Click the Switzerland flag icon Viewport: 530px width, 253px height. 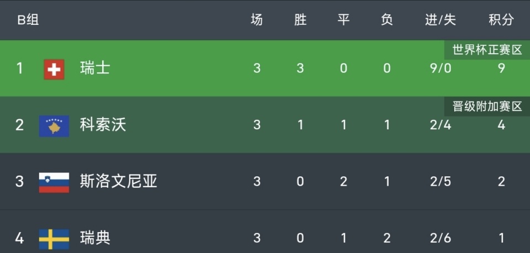(x=54, y=69)
